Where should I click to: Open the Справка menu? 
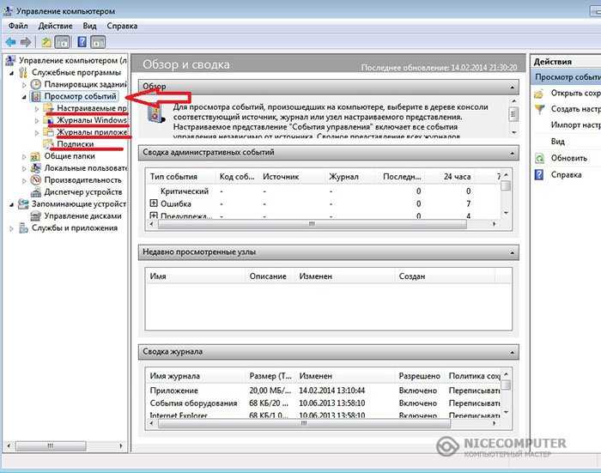(x=122, y=26)
